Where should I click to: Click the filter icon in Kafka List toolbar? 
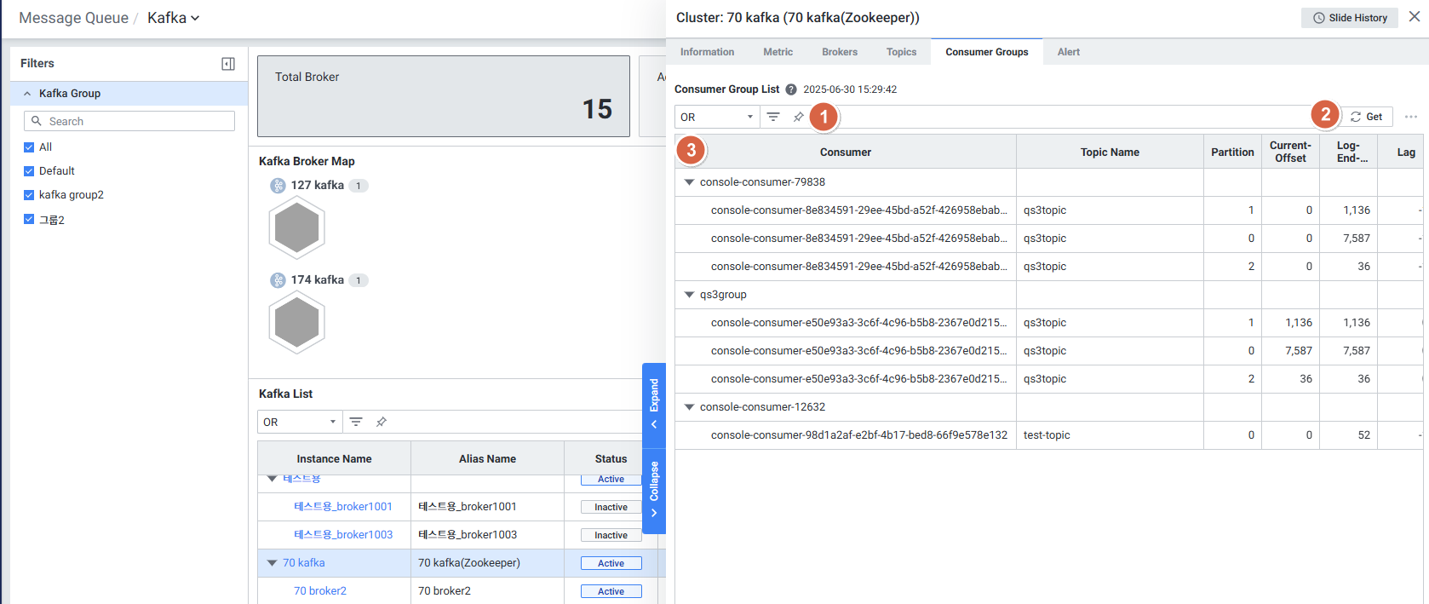356,422
